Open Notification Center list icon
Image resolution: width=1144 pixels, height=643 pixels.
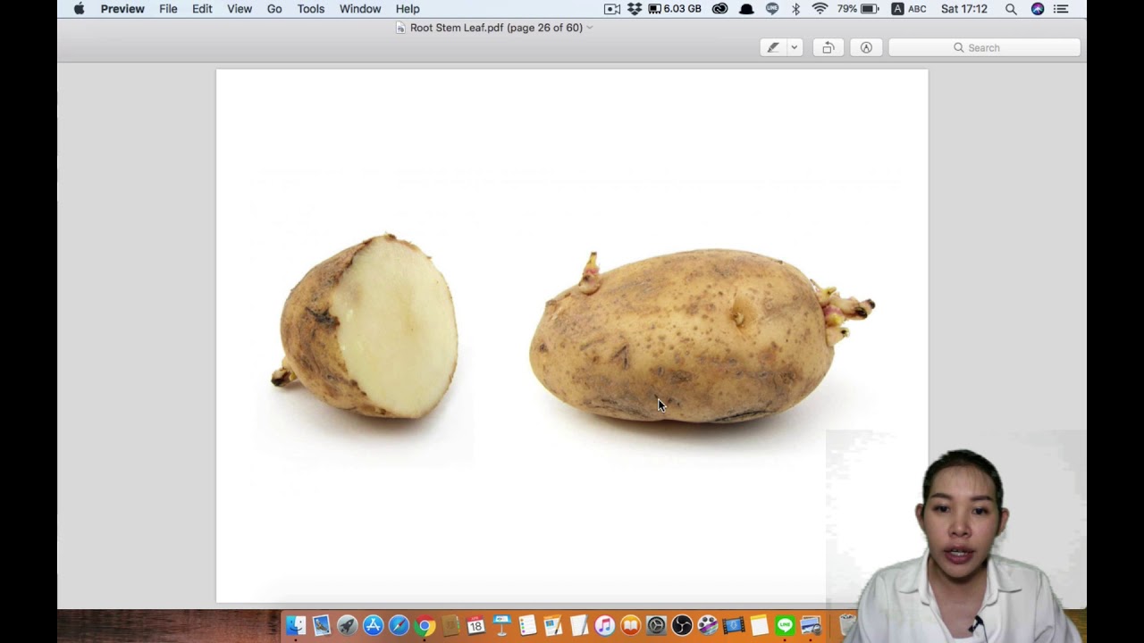coord(1061,9)
